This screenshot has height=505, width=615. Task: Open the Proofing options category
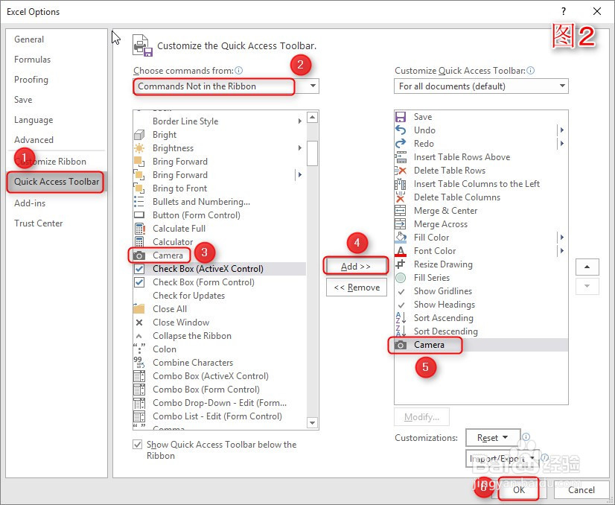[x=31, y=80]
